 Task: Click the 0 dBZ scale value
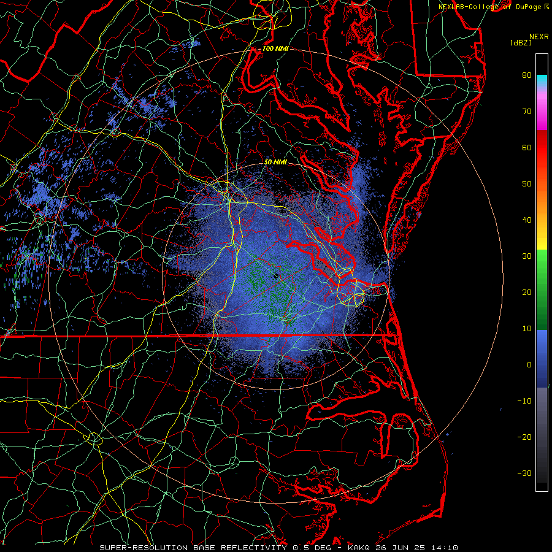click(x=529, y=365)
